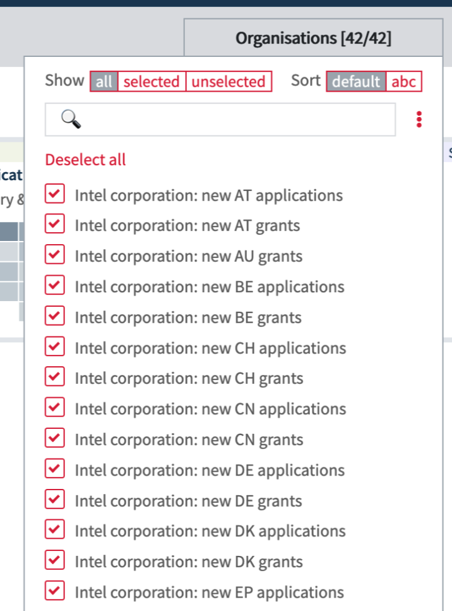Uncheck Intel corporation: new AU grants
The width and height of the screenshot is (452, 611).
coord(54,254)
